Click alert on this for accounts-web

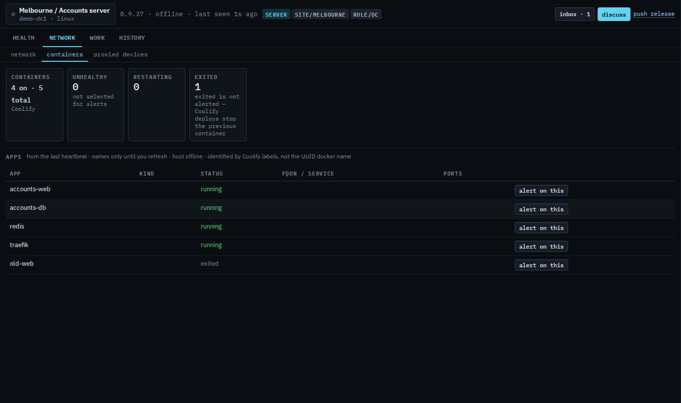click(541, 191)
